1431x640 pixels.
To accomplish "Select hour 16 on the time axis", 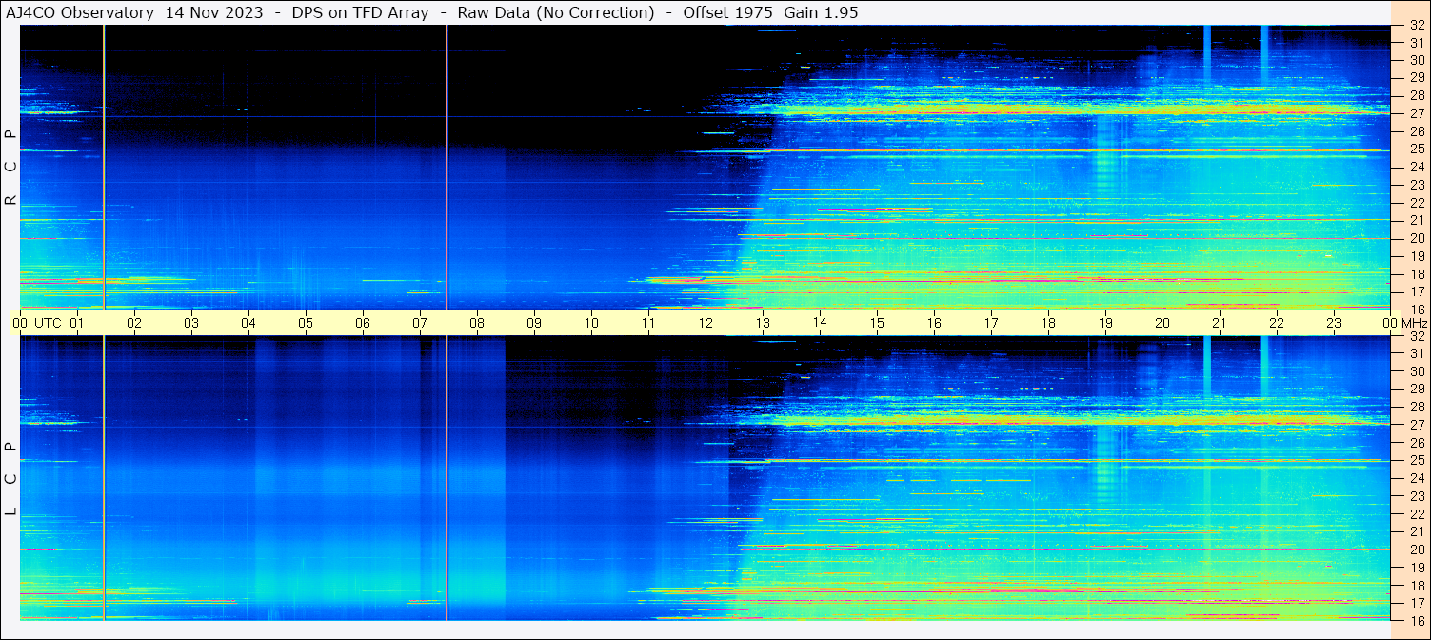I will point(934,323).
